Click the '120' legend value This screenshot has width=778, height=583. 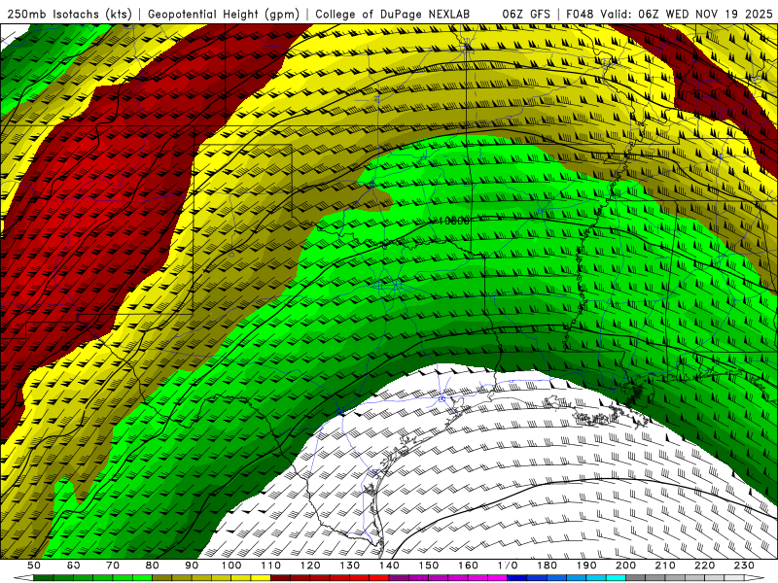coord(310,566)
